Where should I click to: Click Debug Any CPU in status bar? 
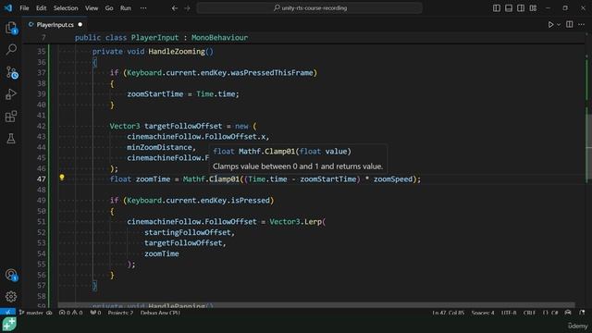[160, 313]
